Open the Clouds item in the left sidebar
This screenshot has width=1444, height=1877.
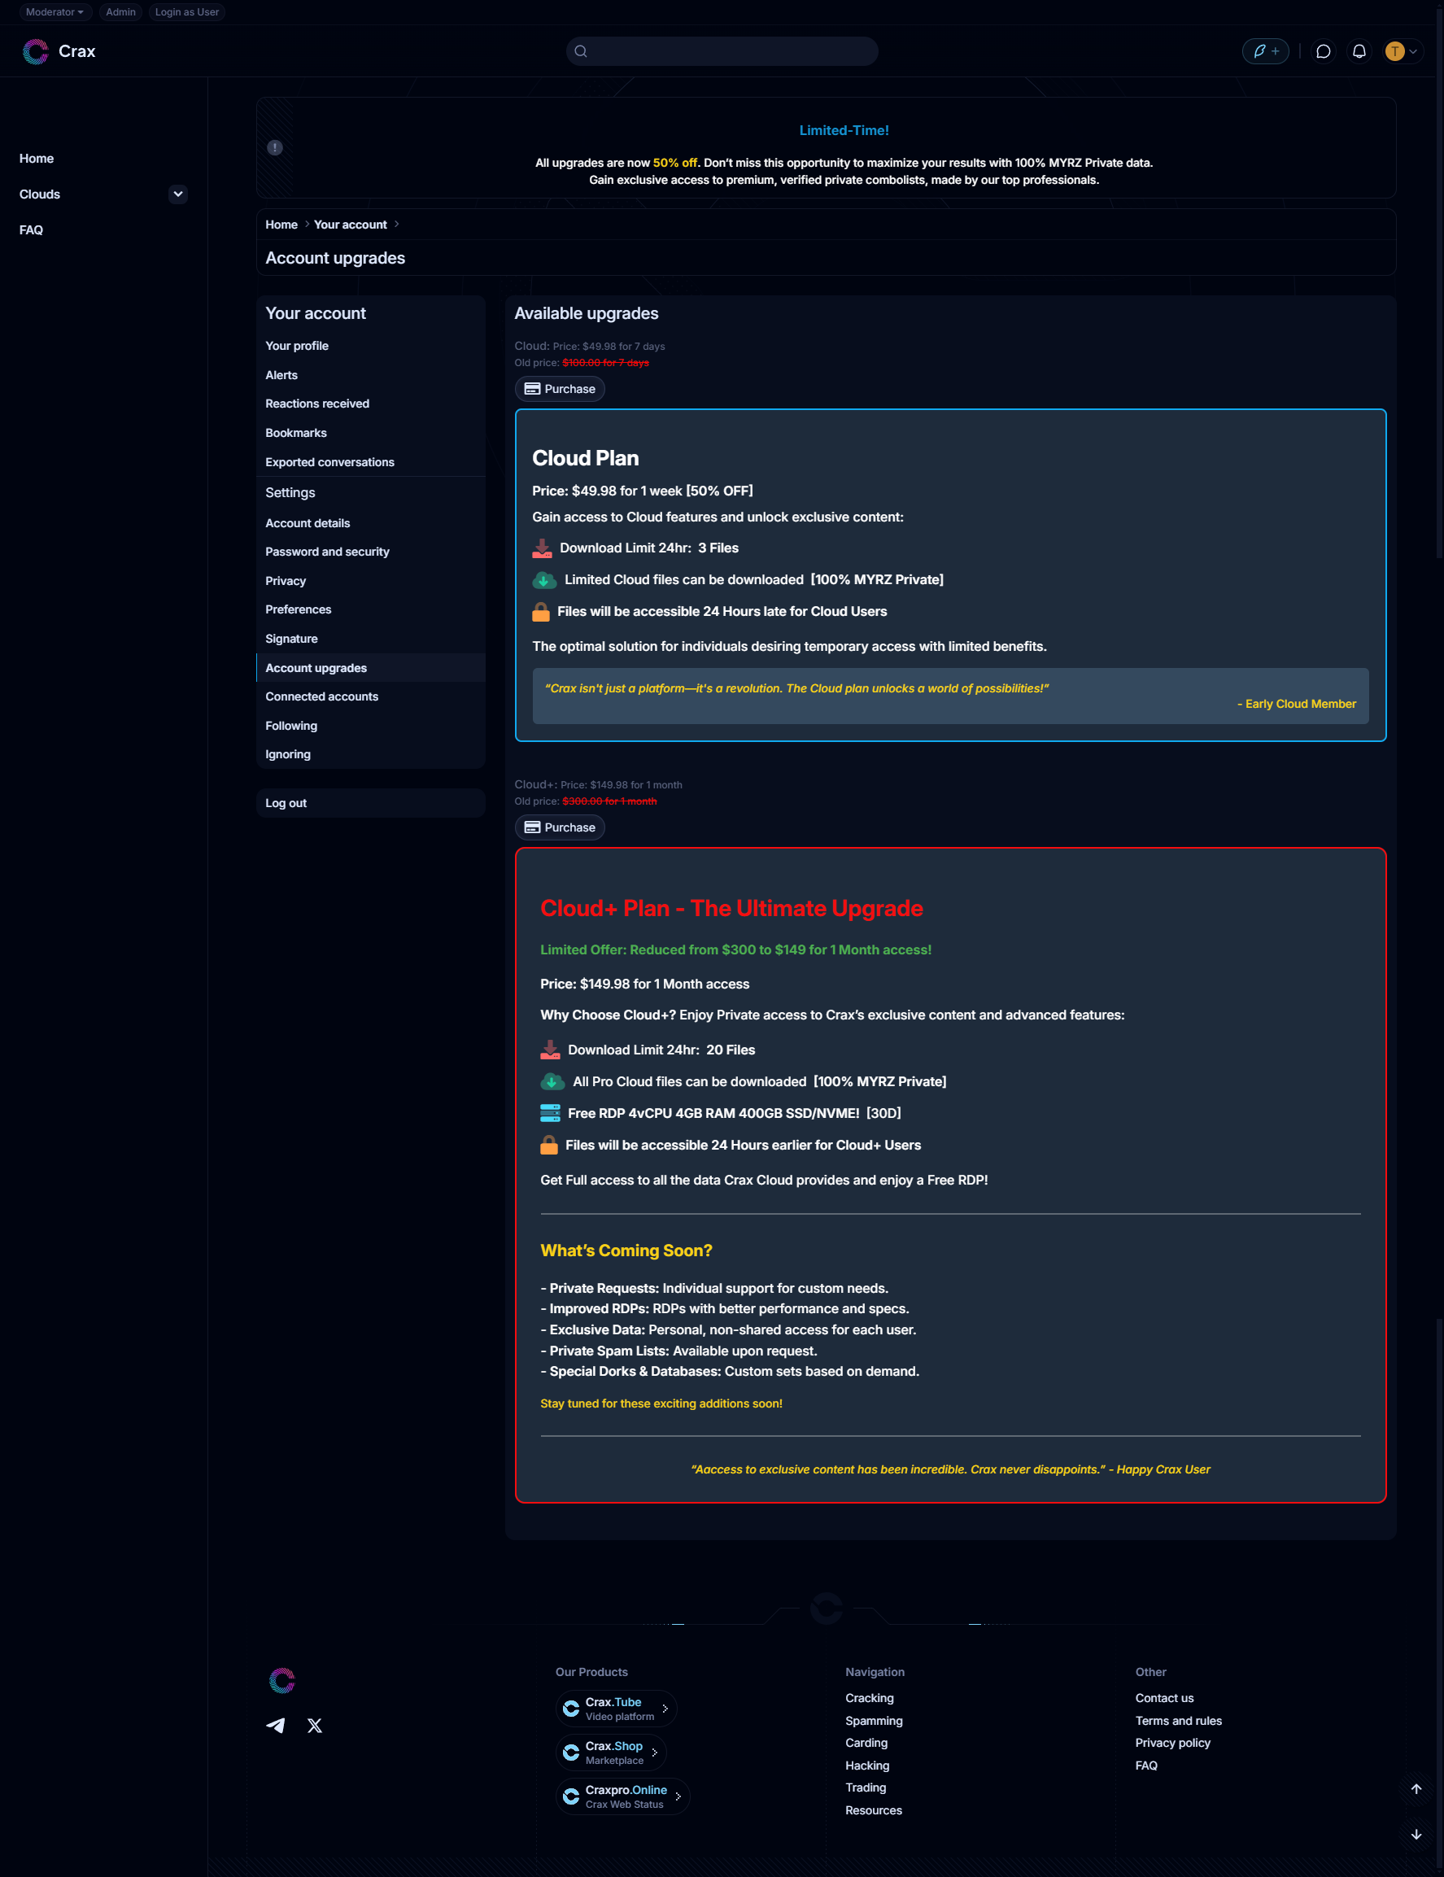(41, 194)
